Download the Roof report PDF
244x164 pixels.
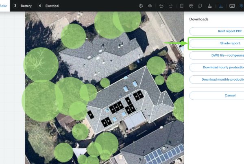[x=217, y=31]
